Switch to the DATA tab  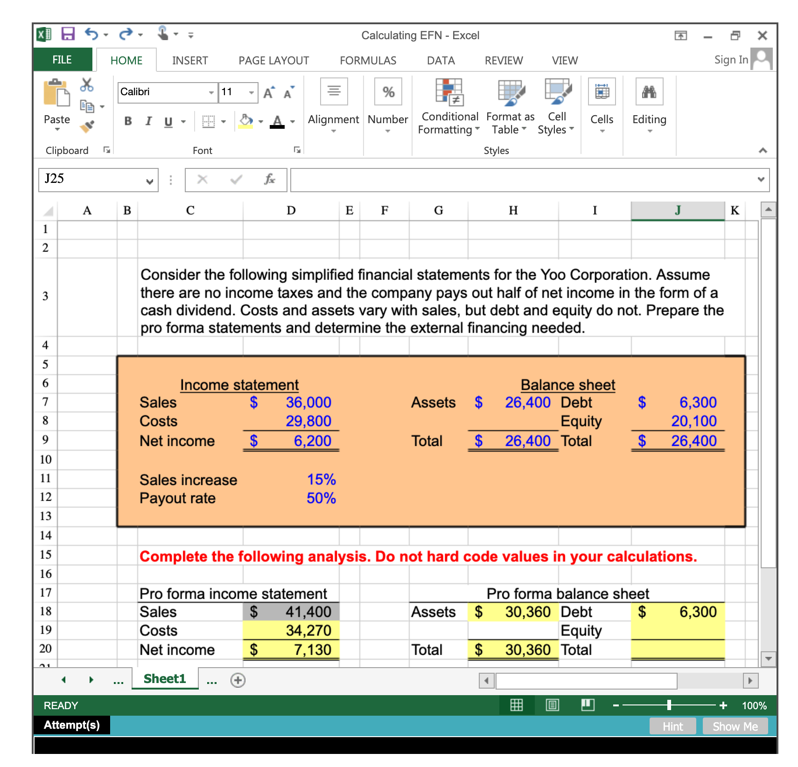click(441, 61)
